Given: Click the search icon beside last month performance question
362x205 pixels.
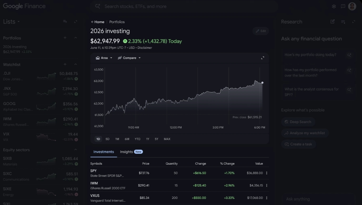Looking at the screenshot, I should click(x=349, y=70).
